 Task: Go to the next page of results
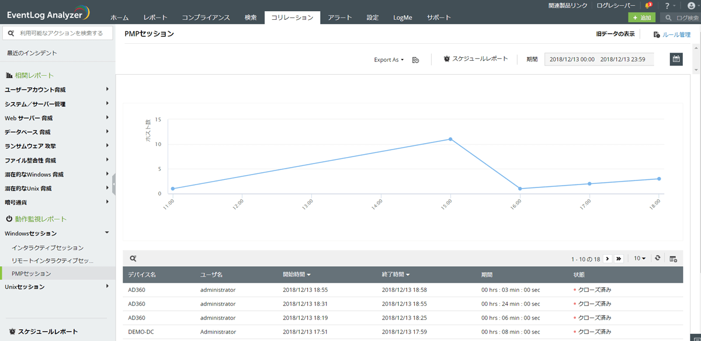607,258
